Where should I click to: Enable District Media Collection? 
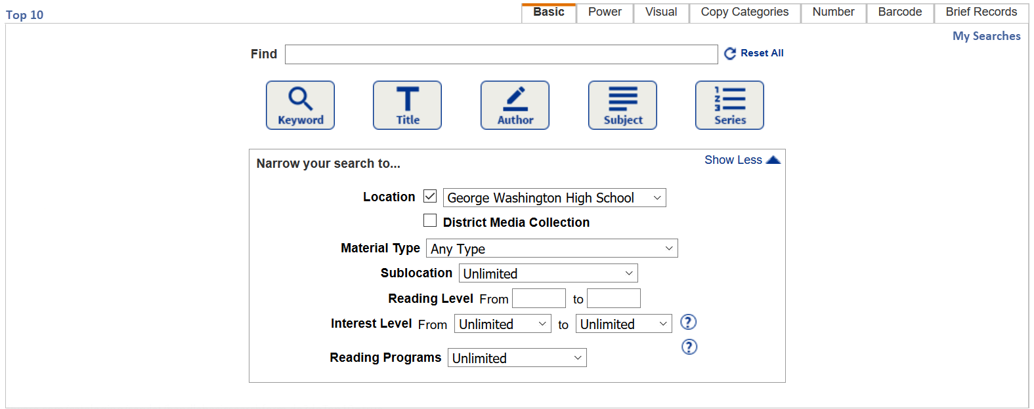[430, 220]
